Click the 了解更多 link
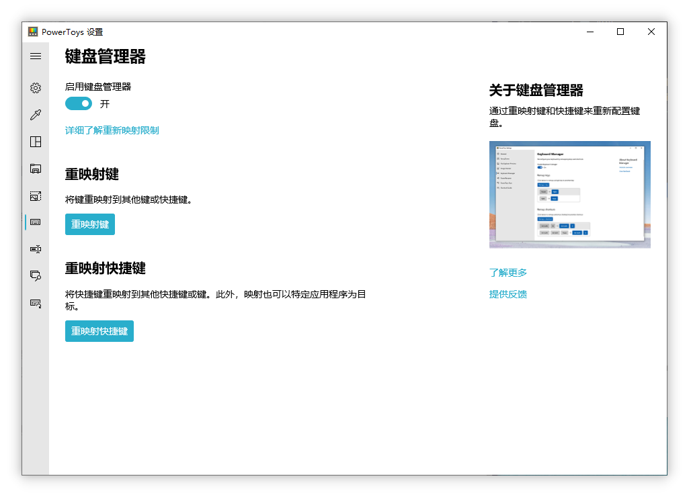Image resolution: width=689 pixels, height=497 pixels. coord(508,272)
